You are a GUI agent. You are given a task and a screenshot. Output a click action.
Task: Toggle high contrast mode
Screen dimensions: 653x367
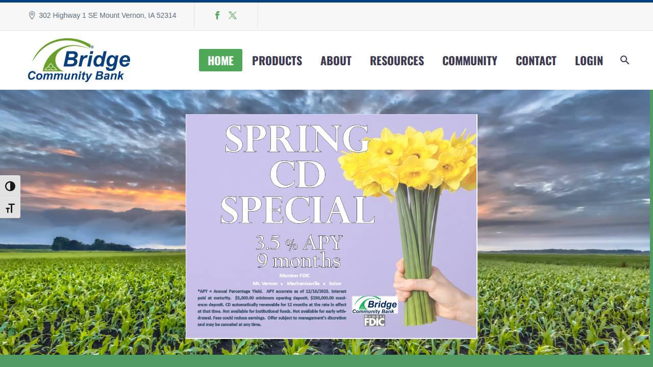(10, 186)
